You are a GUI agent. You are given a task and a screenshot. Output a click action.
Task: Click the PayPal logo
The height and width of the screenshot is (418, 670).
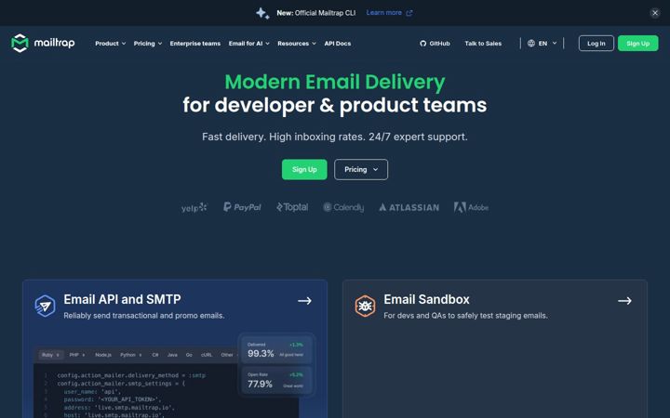[242, 207]
